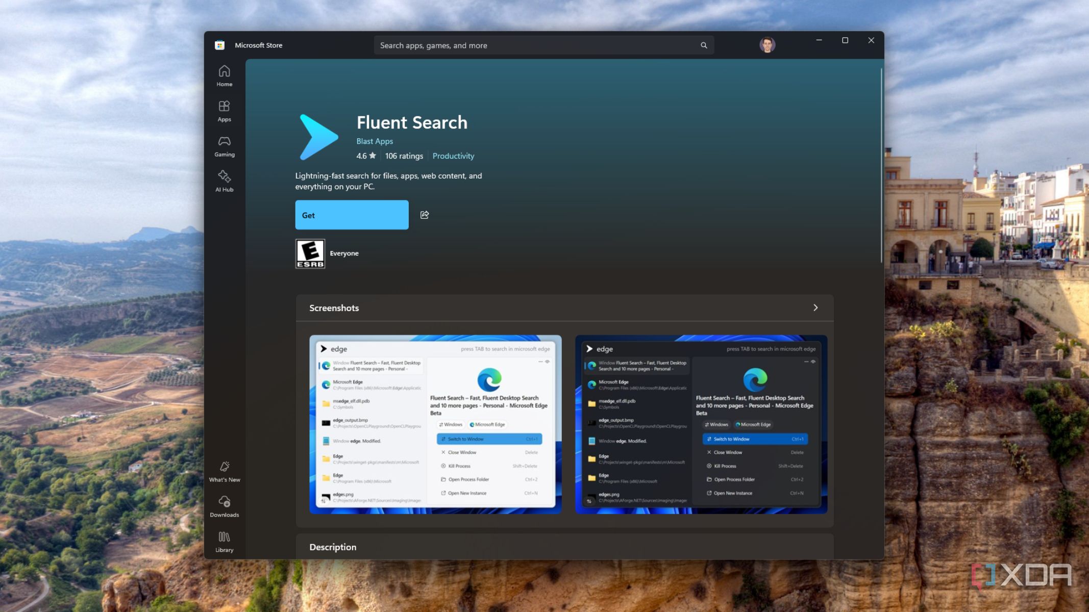The height and width of the screenshot is (612, 1089).
Task: Click the ESRB Everyone rating badge
Action: click(310, 253)
